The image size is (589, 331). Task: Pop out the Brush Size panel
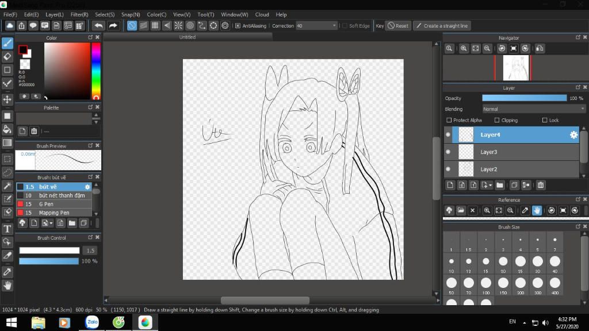[x=577, y=226]
